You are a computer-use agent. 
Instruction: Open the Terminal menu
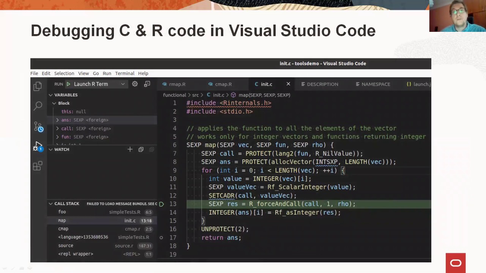pos(125,73)
